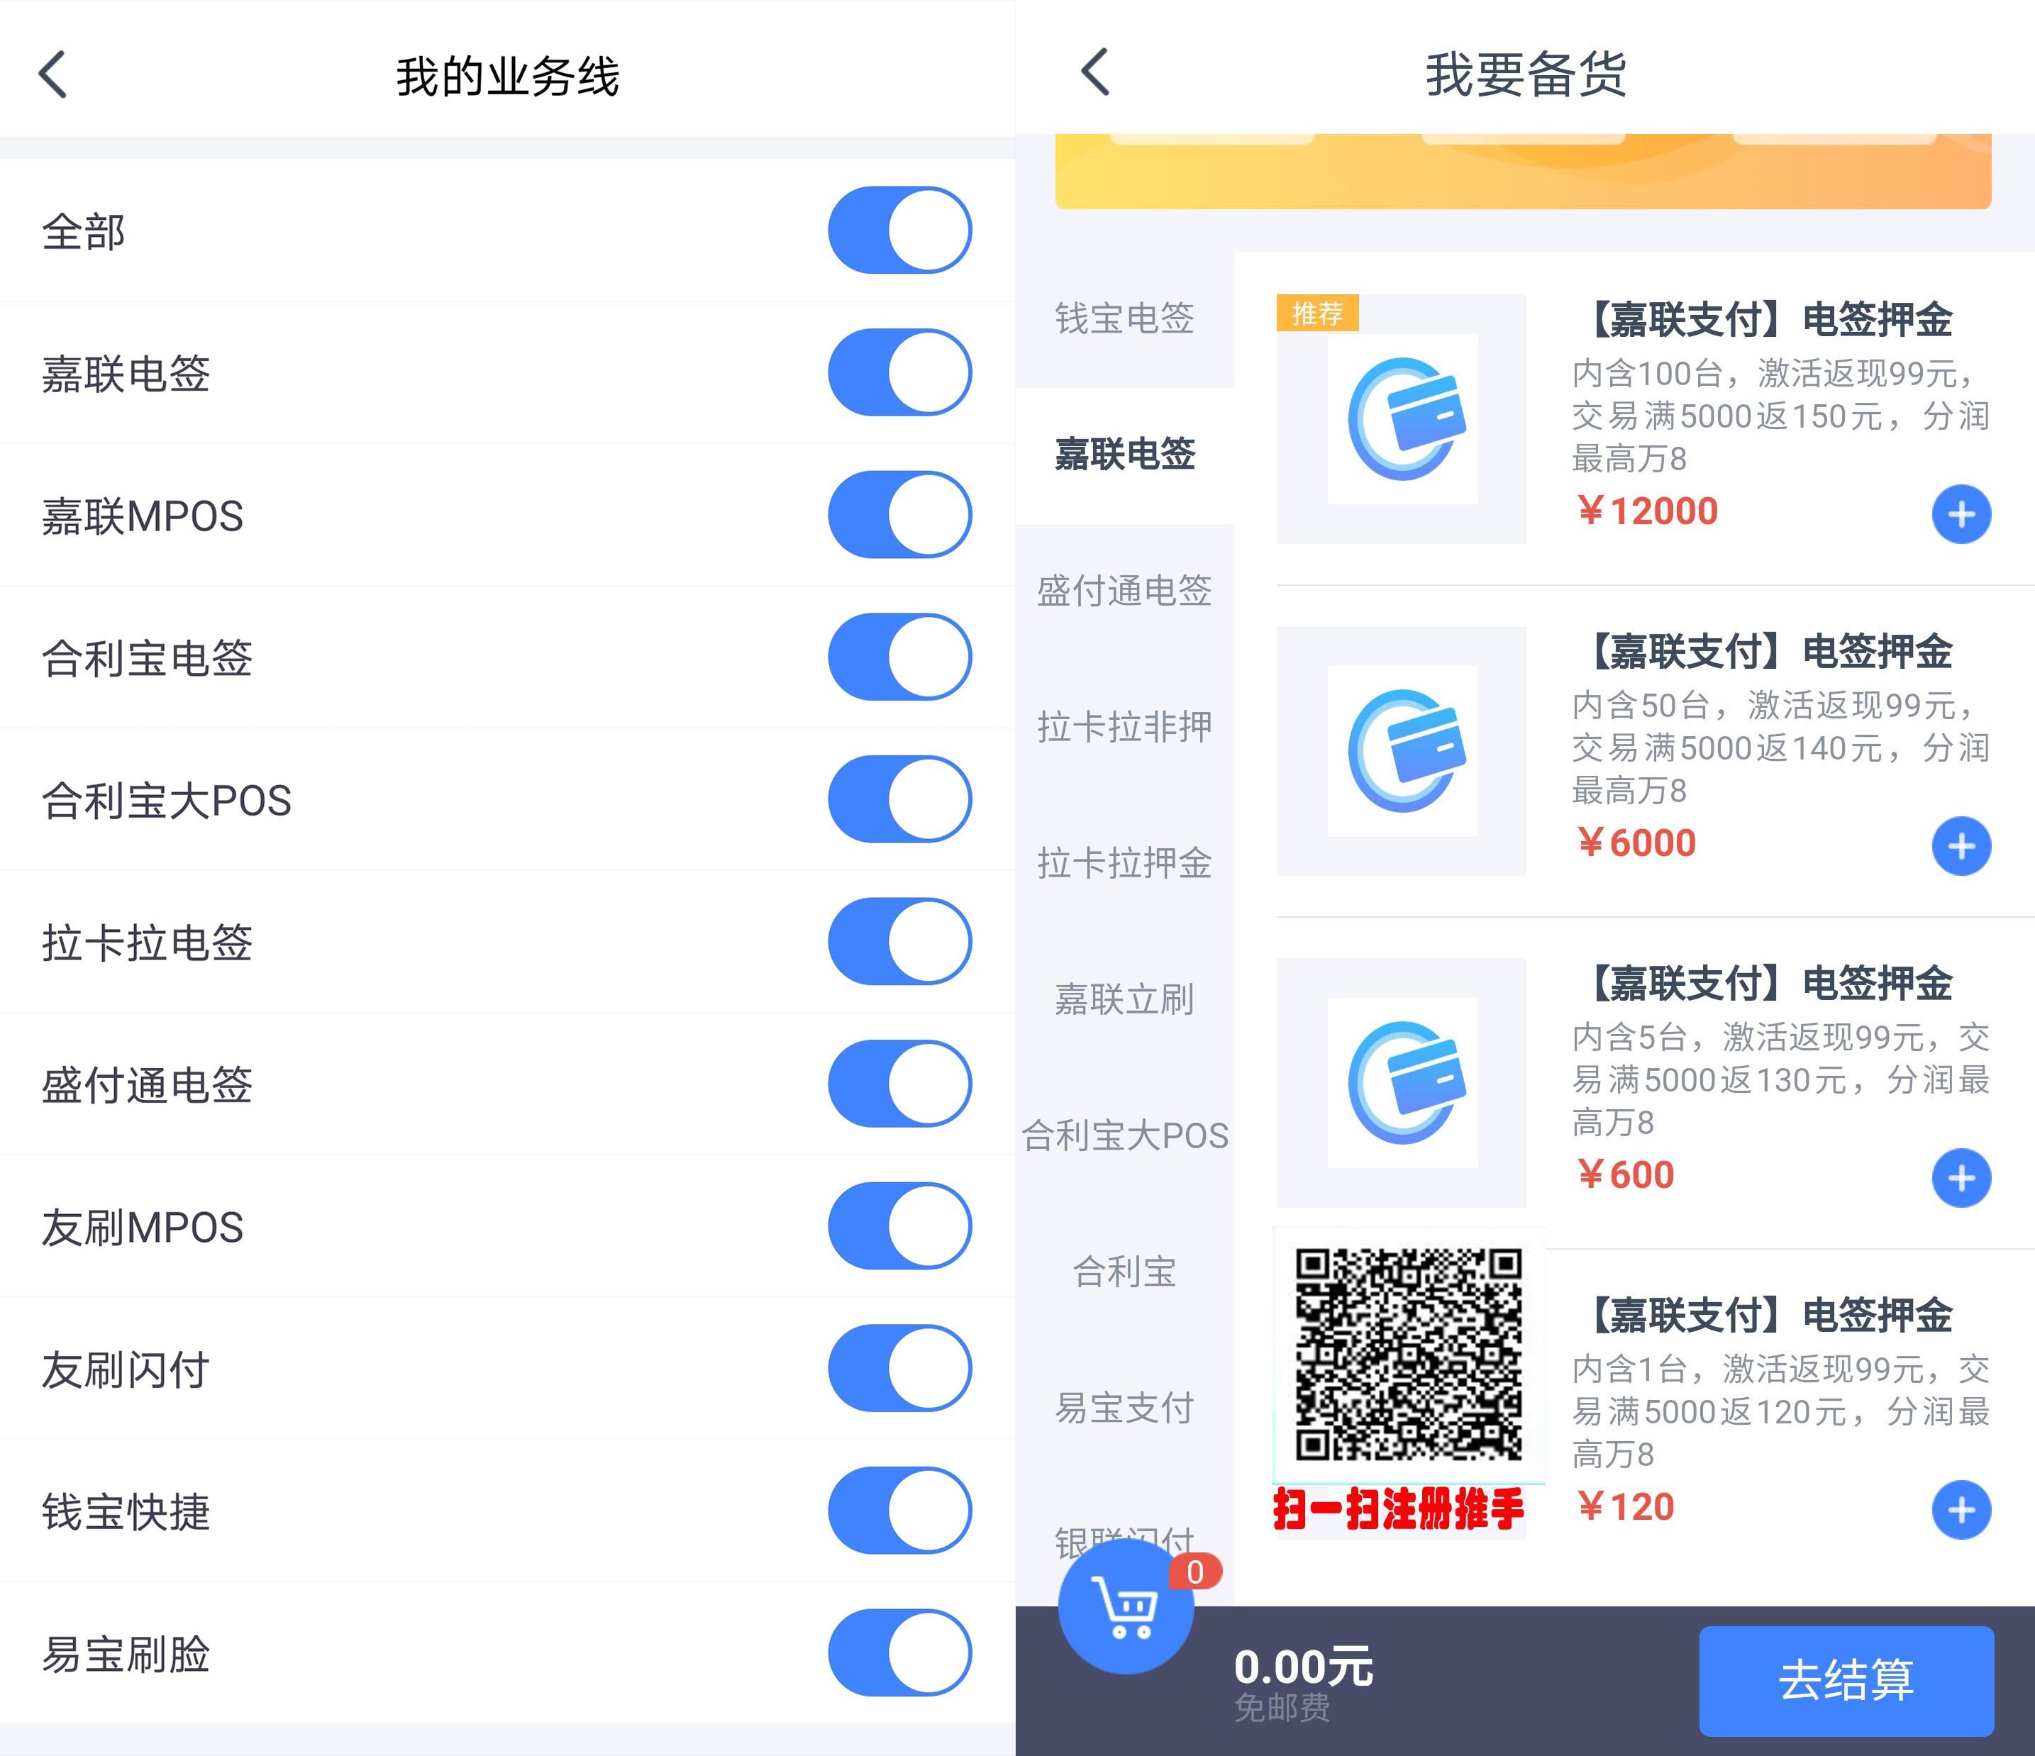This screenshot has height=1756, width=2035.
Task: Open the 拉卡拉非押 category
Action: point(1124,728)
